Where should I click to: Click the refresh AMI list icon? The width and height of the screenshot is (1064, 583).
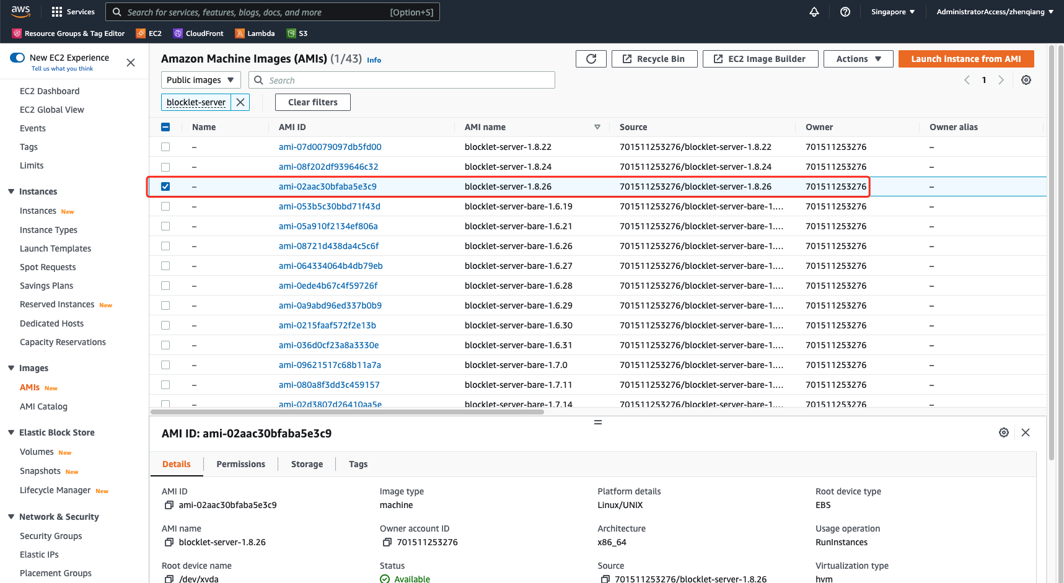click(591, 59)
